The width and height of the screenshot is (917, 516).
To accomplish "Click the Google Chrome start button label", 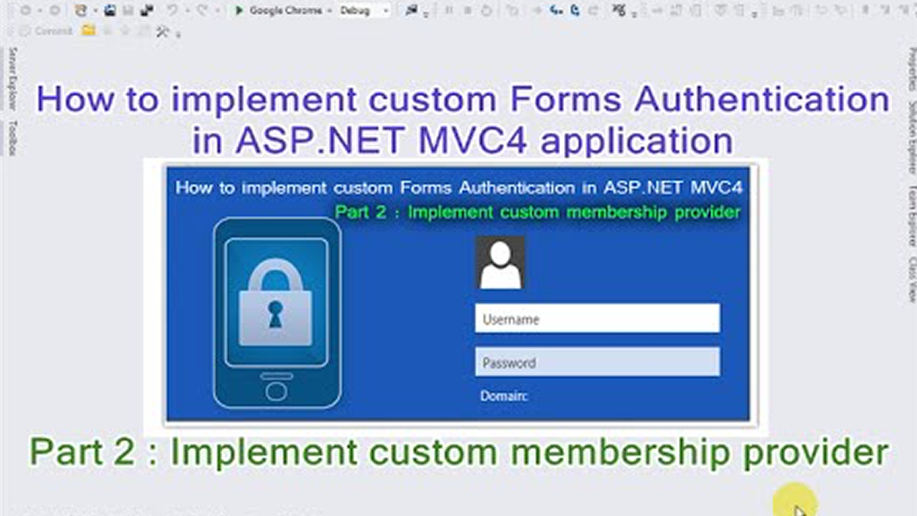I will point(286,11).
